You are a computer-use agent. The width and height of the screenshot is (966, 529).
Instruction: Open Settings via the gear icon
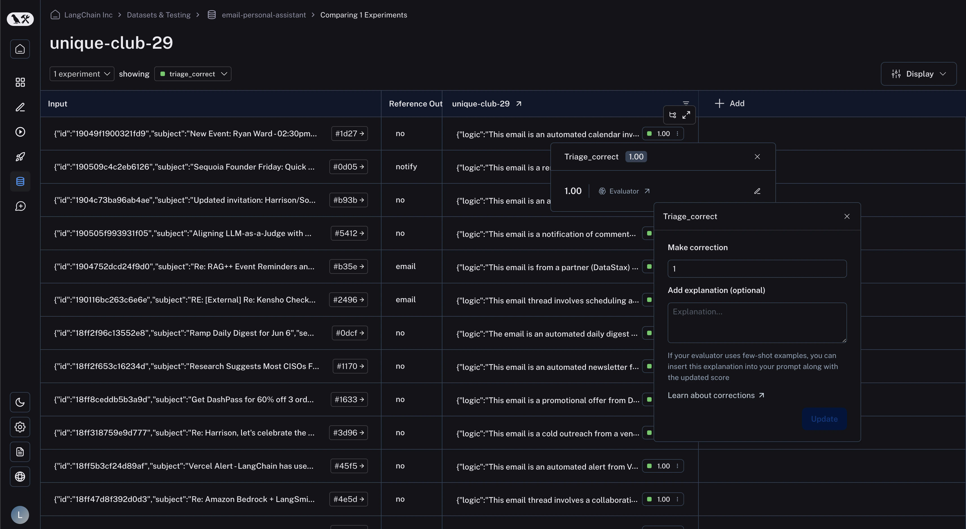(20, 427)
